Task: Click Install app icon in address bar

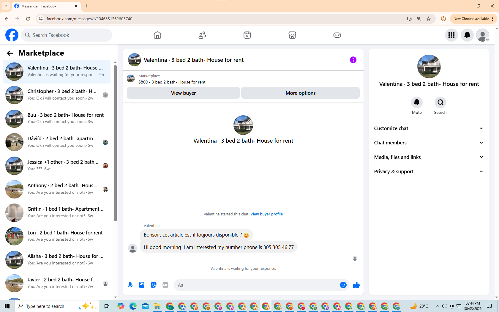Action: [410, 19]
